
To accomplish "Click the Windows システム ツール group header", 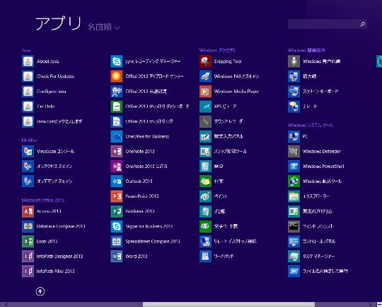I will click(x=311, y=125).
